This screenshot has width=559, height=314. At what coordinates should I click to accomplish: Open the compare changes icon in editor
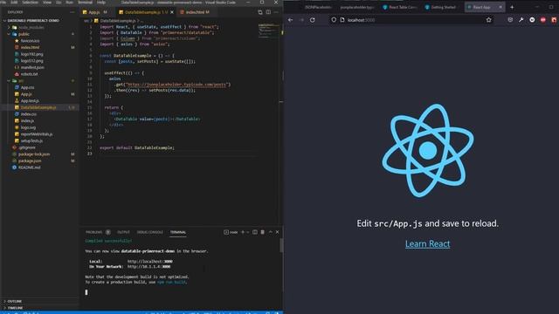pos(260,12)
